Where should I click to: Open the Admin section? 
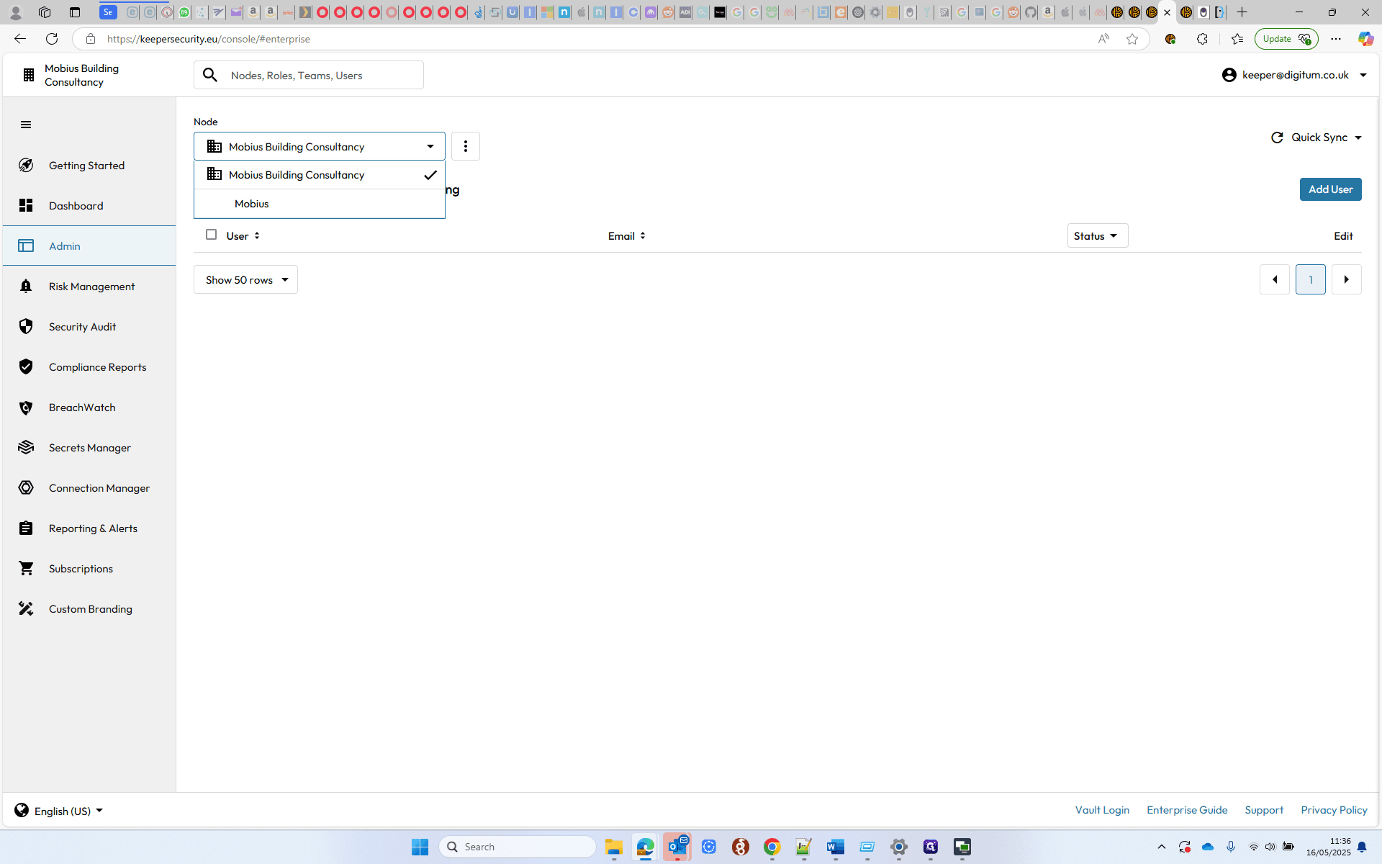pos(89,246)
